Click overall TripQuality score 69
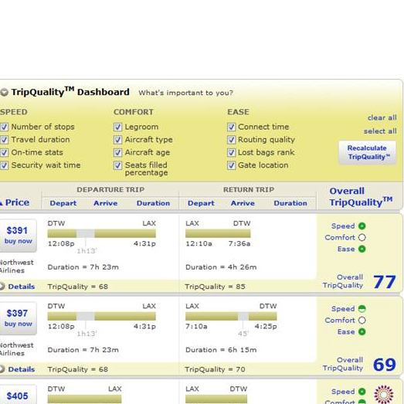 (x=385, y=365)
